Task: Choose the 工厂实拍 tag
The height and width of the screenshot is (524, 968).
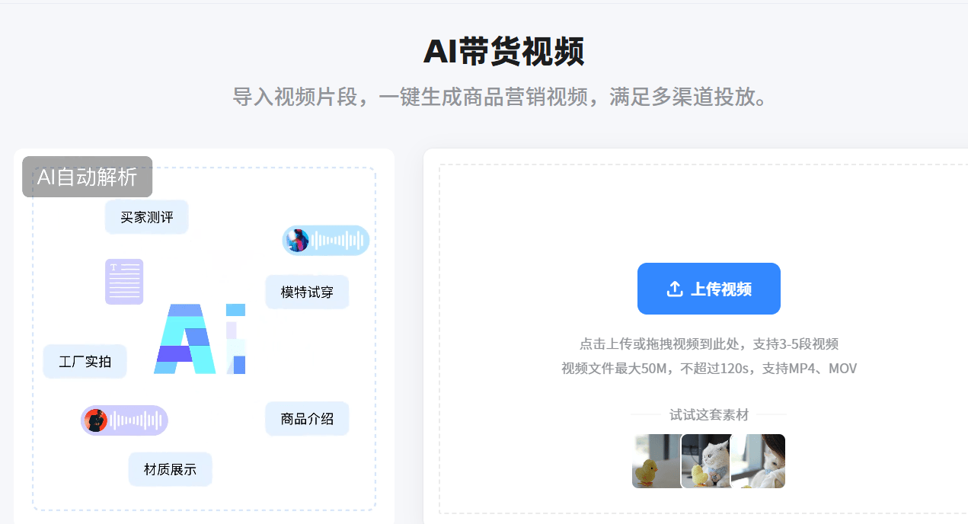Action: click(x=85, y=362)
